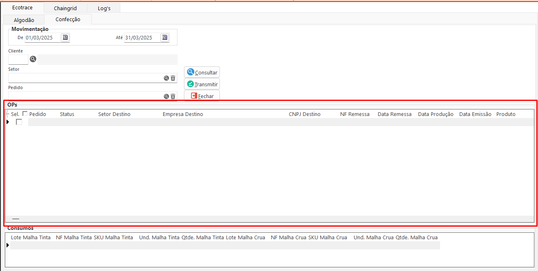Switch to the Chaingrid tab
The height and width of the screenshot is (271, 538).
(65, 8)
